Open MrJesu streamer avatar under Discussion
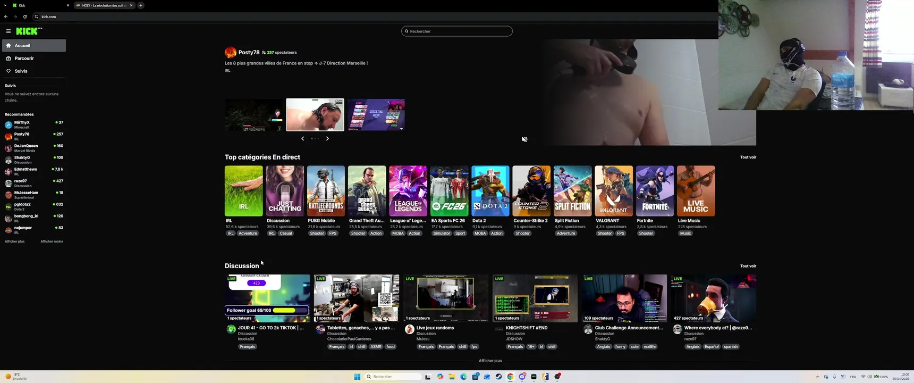This screenshot has height=383, width=914. [x=410, y=329]
